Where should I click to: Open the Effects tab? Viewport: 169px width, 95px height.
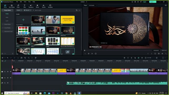pos(37,6)
